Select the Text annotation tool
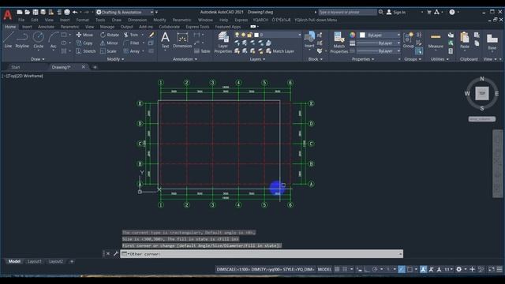The image size is (505, 284). point(165,40)
